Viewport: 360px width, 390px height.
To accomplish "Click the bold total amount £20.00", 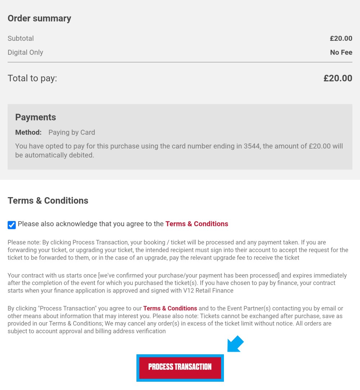I will pyautogui.click(x=338, y=78).
